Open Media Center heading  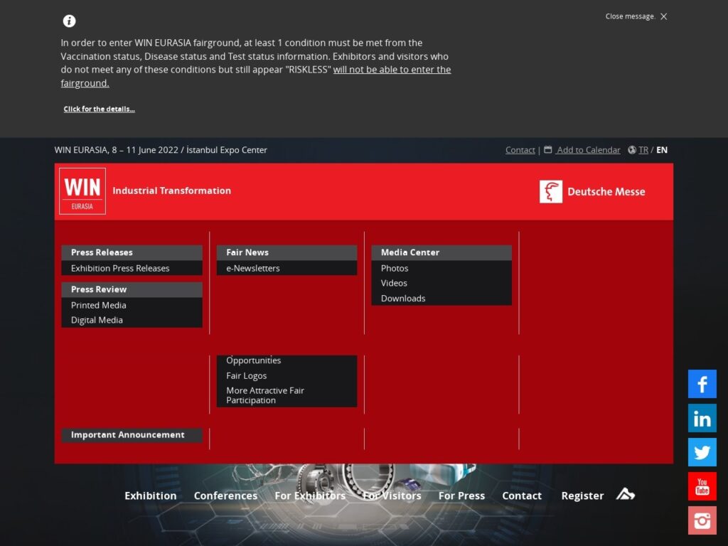(441, 252)
